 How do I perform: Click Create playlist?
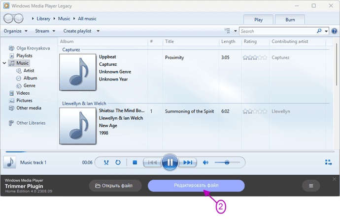click(77, 31)
